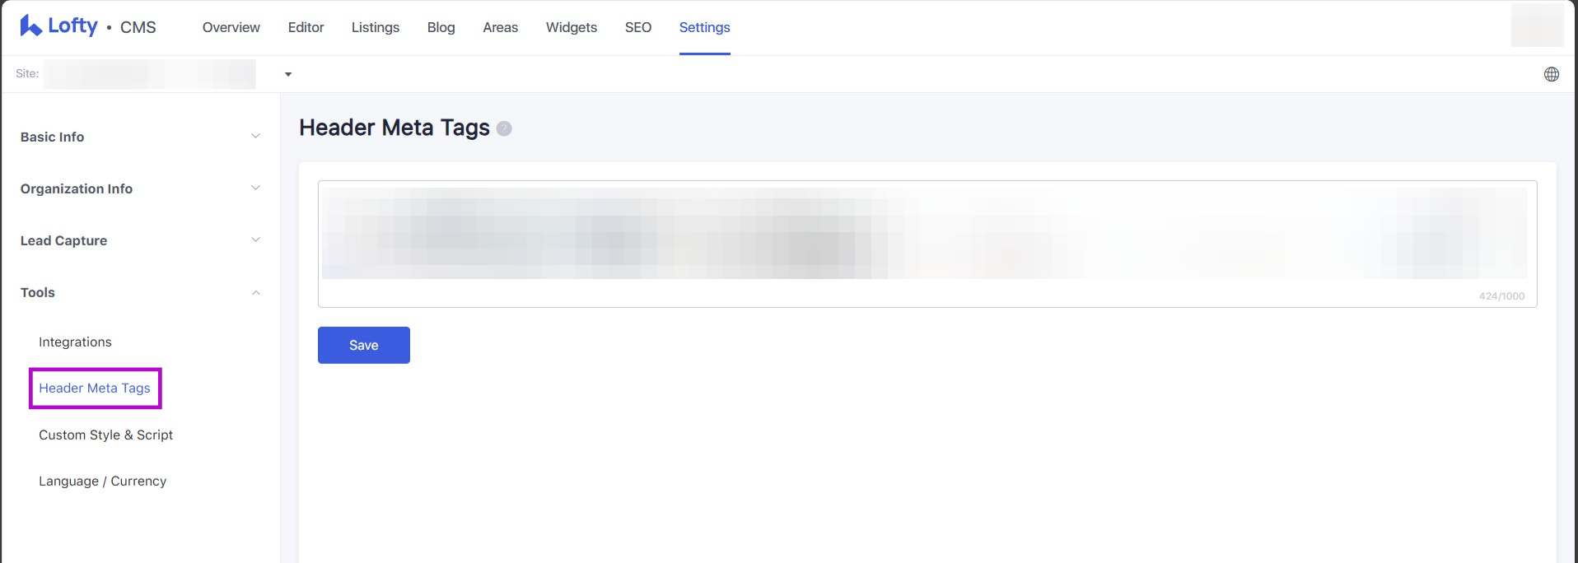Click the Lofty logo icon
This screenshot has width=1578, height=563.
click(x=31, y=26)
